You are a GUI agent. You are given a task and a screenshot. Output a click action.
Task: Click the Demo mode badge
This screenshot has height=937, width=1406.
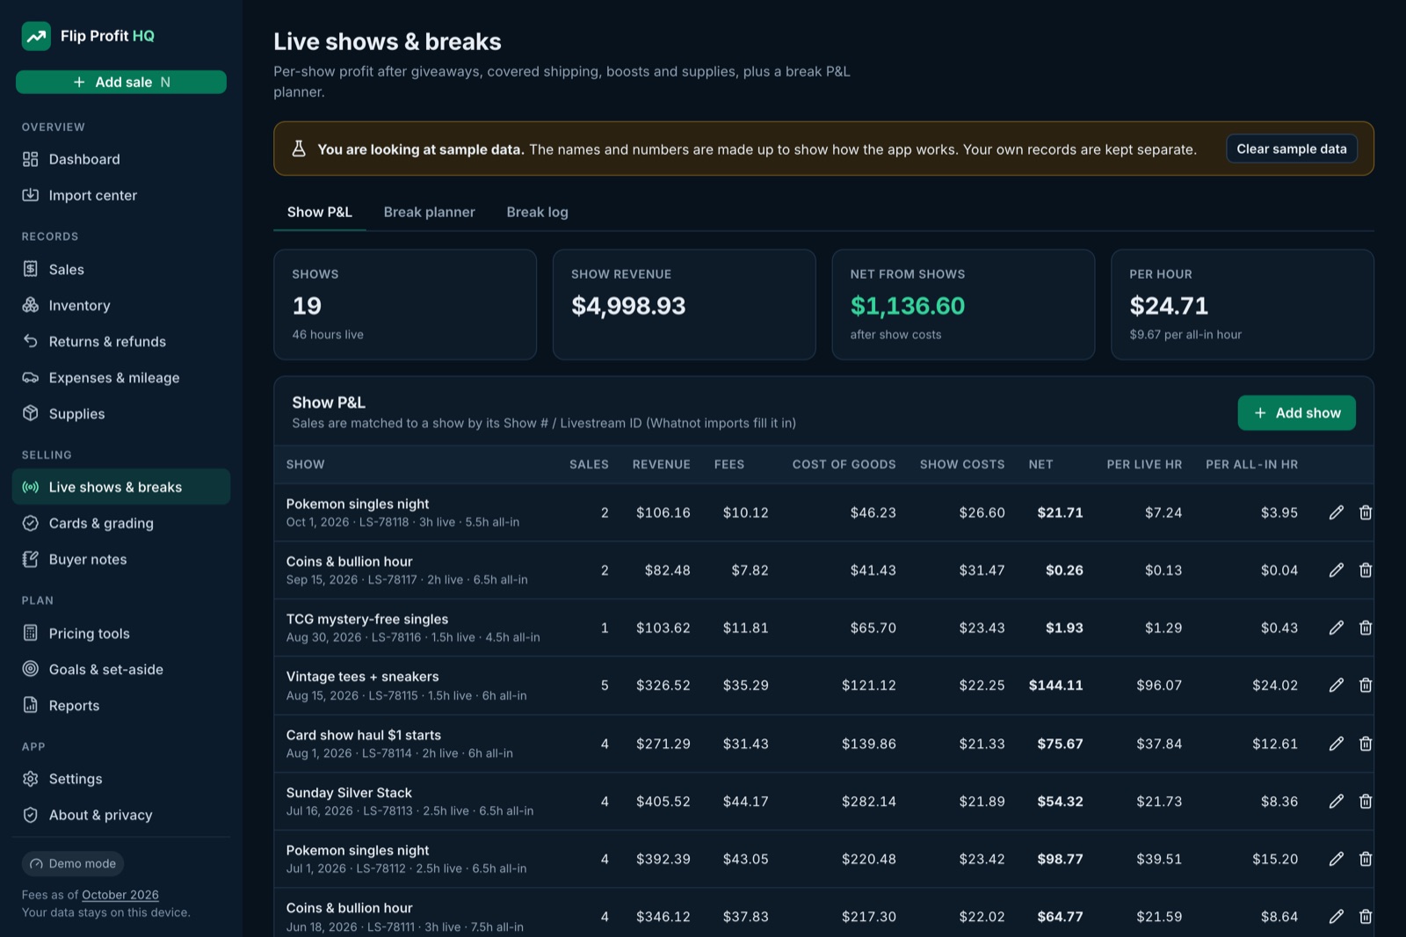click(73, 864)
